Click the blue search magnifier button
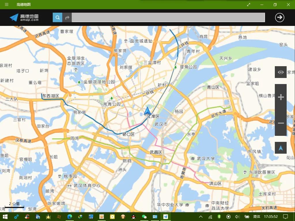Image resolution: width=295 pixels, height=221 pixels. click(x=57, y=18)
